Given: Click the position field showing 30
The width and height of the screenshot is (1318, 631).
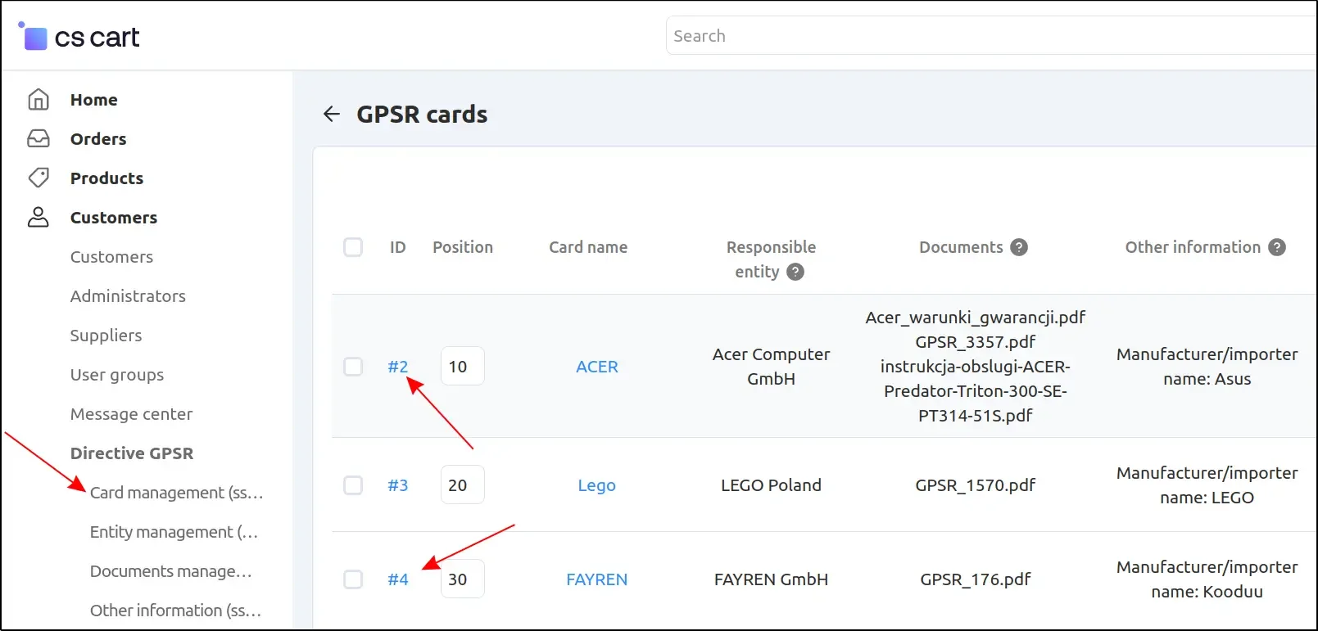Looking at the screenshot, I should pyautogui.click(x=462, y=579).
